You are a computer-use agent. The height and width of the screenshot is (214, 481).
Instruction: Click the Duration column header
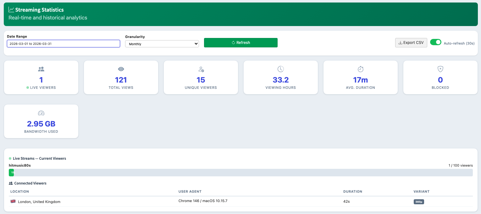353,191
